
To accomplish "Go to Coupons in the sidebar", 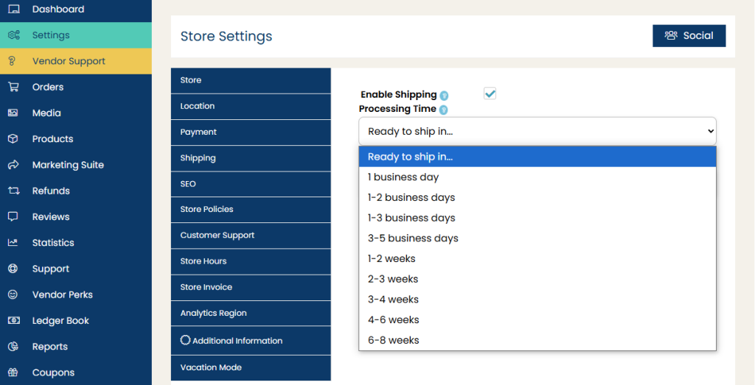I will (x=53, y=372).
